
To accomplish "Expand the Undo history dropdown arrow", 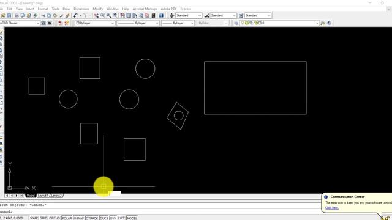I will pyautogui.click(x=80, y=15).
